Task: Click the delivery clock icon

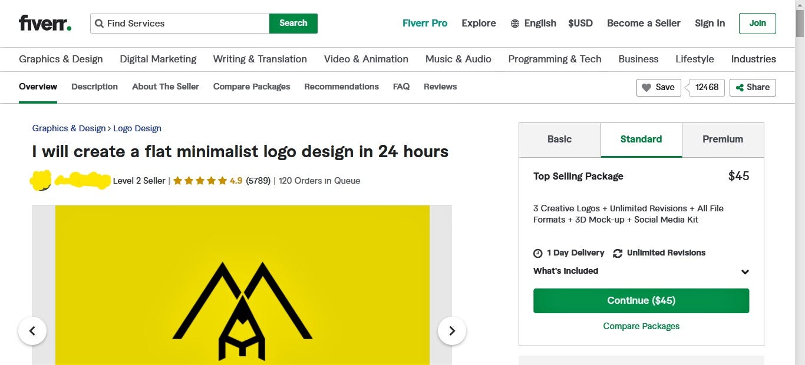Action: tap(537, 253)
